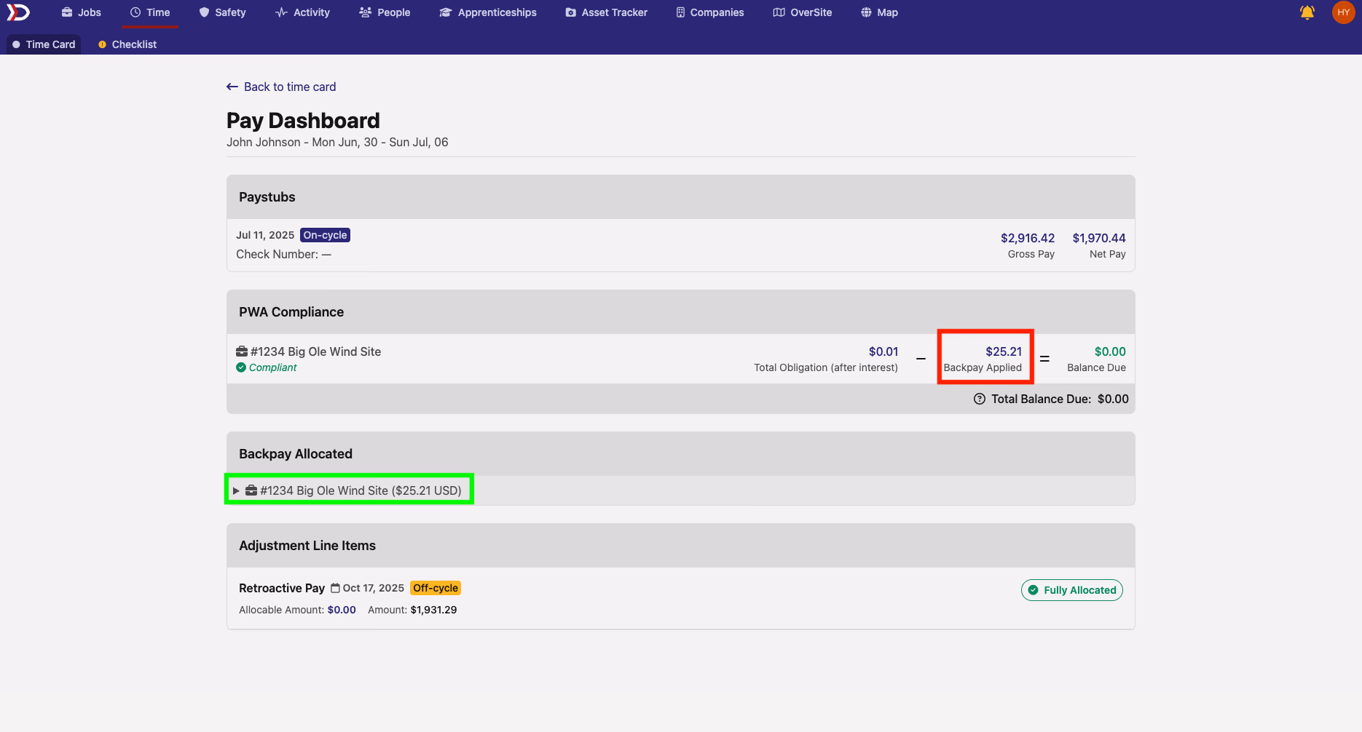The width and height of the screenshot is (1362, 732).
Task: Open the Safety menu
Action: [x=223, y=12]
